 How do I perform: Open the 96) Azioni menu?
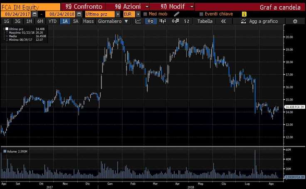(128, 7)
